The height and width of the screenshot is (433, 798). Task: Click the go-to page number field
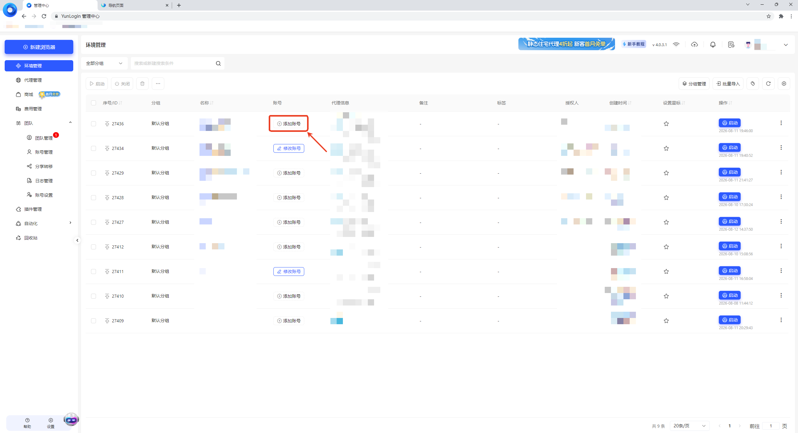pos(771,426)
